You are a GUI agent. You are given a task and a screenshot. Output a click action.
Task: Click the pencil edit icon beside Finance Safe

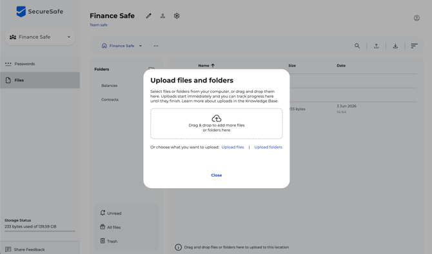point(148,16)
